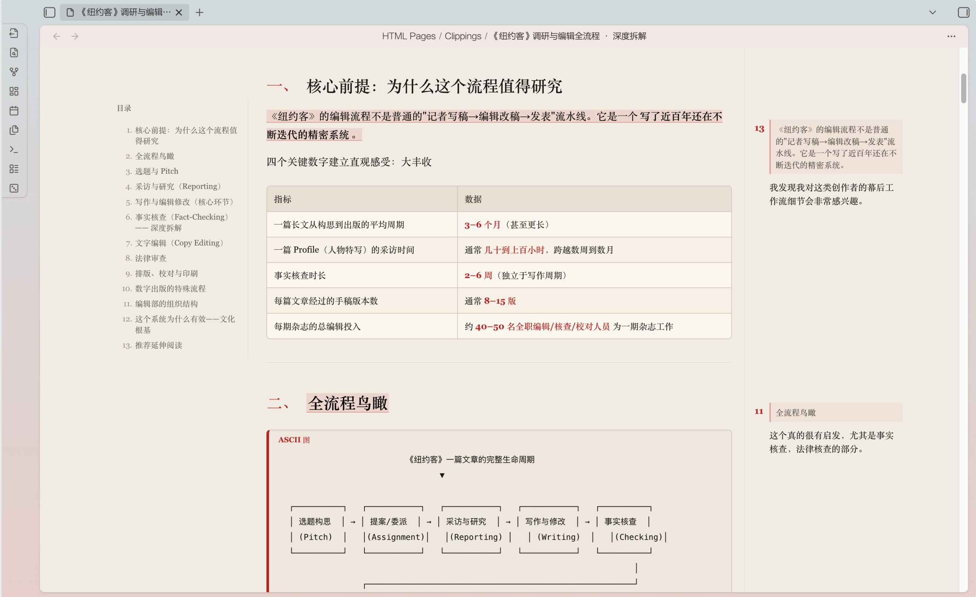Click annotation number 13

point(759,129)
